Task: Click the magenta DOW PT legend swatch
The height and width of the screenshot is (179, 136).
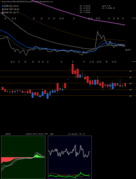Action: pos(3,12)
